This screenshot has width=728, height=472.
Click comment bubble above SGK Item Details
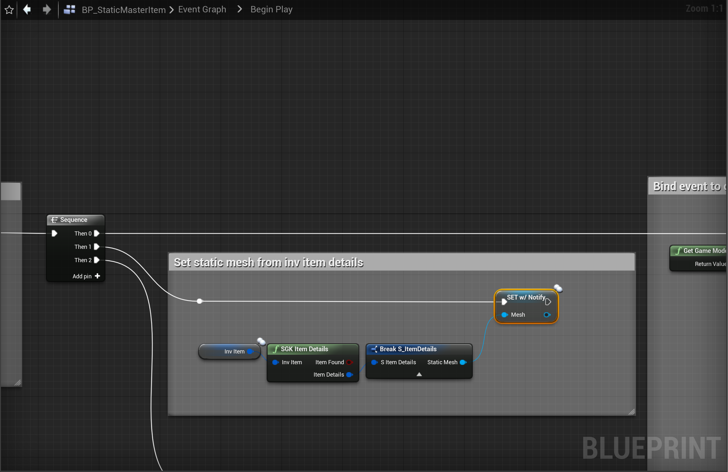tap(261, 341)
